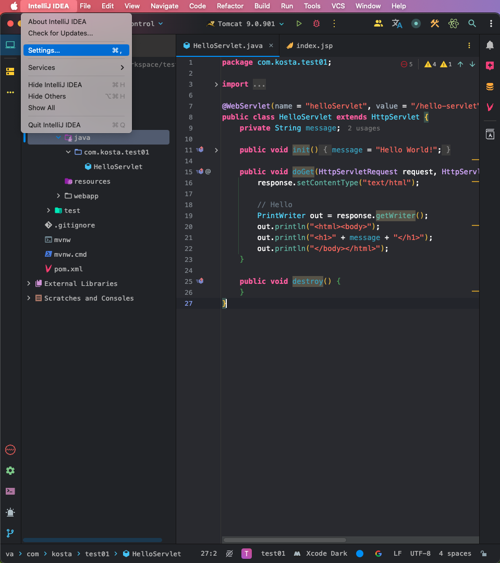Collapse the java folder

[58, 138]
